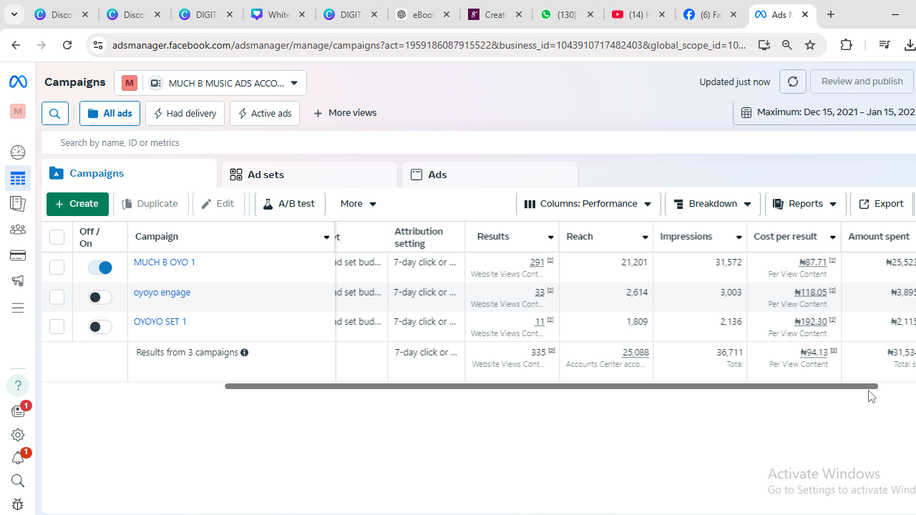Click the bug report icon in sidebar
Image resolution: width=916 pixels, height=515 pixels.
pos(18,504)
